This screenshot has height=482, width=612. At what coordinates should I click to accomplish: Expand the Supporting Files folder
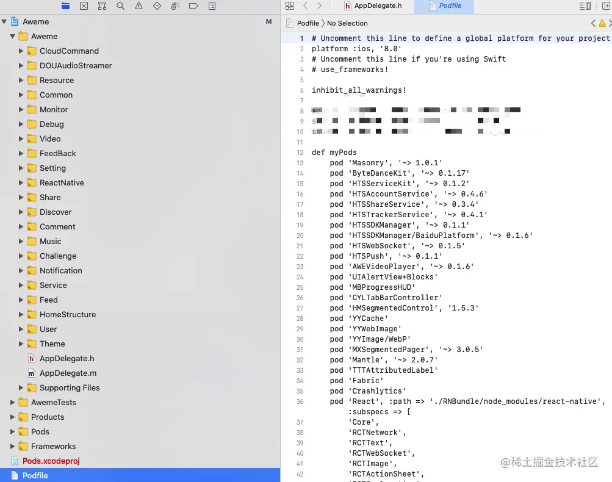[21, 387]
